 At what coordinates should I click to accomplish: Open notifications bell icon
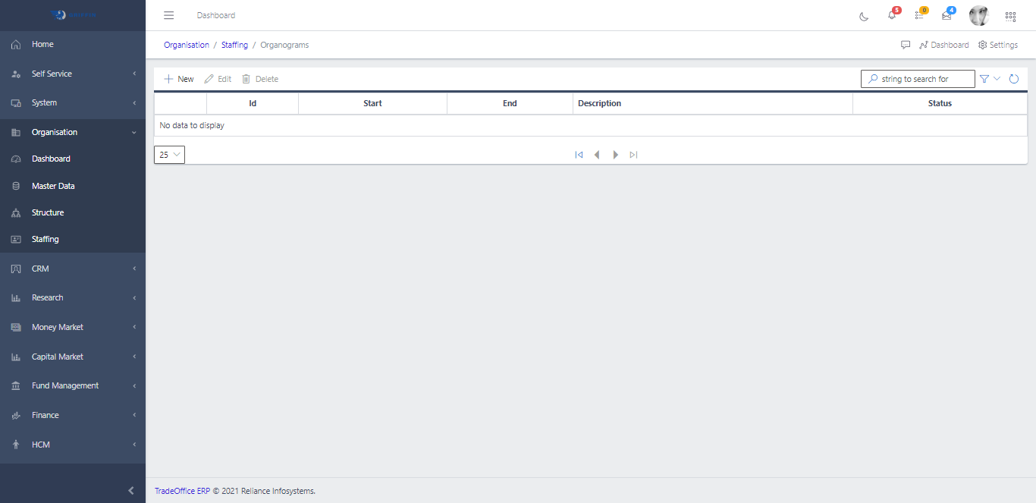[x=892, y=15]
